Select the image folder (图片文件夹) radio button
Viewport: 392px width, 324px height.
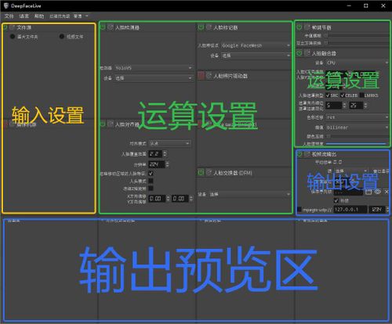pyautogui.click(x=13, y=37)
